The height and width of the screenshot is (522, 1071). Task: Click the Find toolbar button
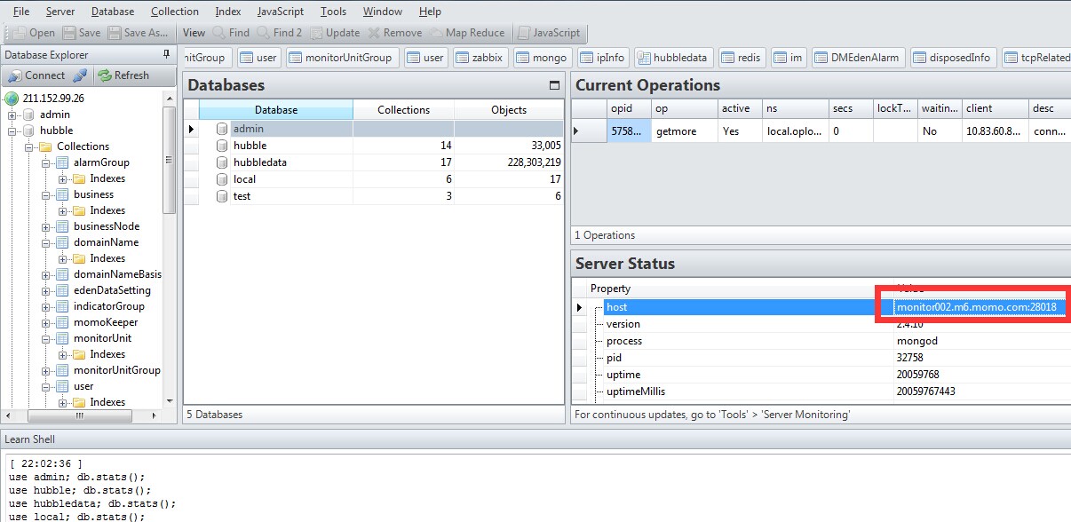230,33
